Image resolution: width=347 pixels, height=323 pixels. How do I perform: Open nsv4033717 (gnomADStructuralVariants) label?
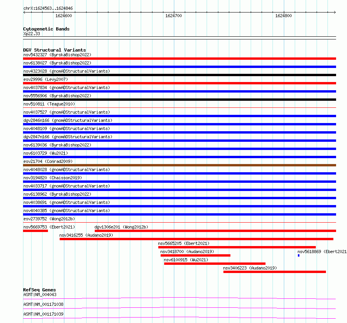pyautogui.click(x=67, y=186)
